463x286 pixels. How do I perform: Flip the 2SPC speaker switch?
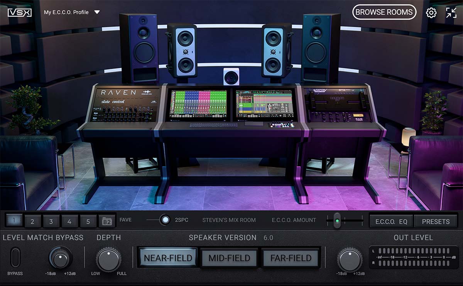166,220
